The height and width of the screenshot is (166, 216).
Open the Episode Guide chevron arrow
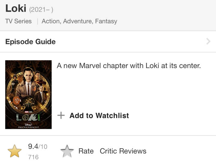(208, 41)
